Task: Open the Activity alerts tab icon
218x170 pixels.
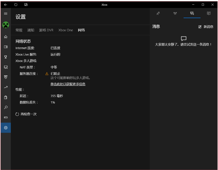Action: tap(209, 14)
